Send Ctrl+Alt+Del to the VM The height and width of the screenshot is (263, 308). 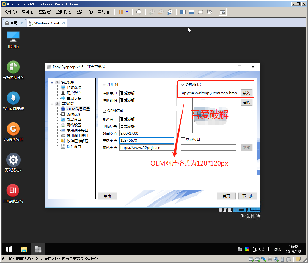click(x=139, y=12)
